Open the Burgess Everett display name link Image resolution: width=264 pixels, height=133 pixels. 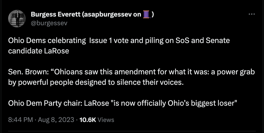click(56, 15)
